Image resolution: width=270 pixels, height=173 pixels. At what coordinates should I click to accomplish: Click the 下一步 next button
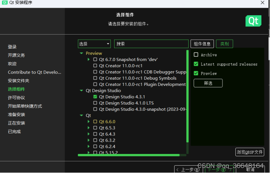coord(220,170)
